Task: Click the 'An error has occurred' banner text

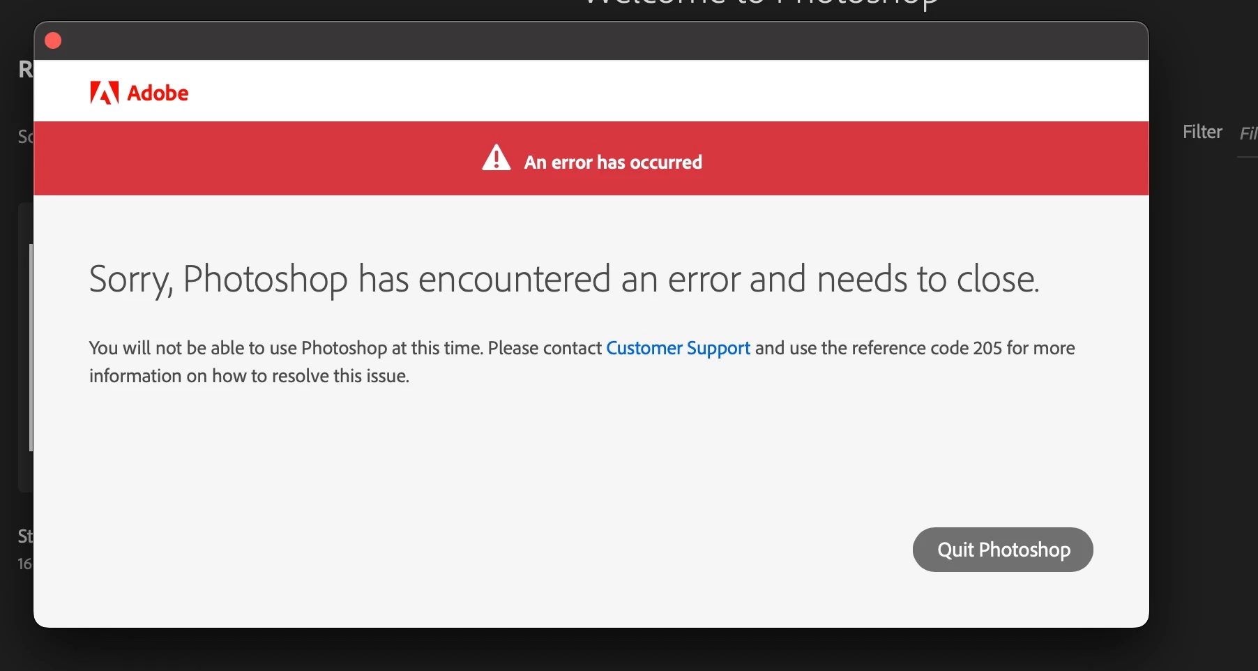Action: pyautogui.click(x=613, y=162)
